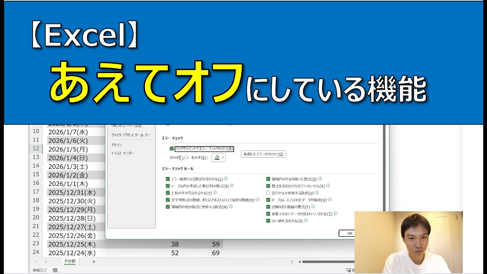Select cell 2025/12/25(木)
Screen dimensions: 487x274
(x=76, y=244)
